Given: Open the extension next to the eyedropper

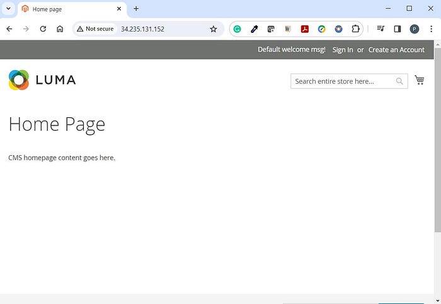Looking at the screenshot, I should coord(271,29).
